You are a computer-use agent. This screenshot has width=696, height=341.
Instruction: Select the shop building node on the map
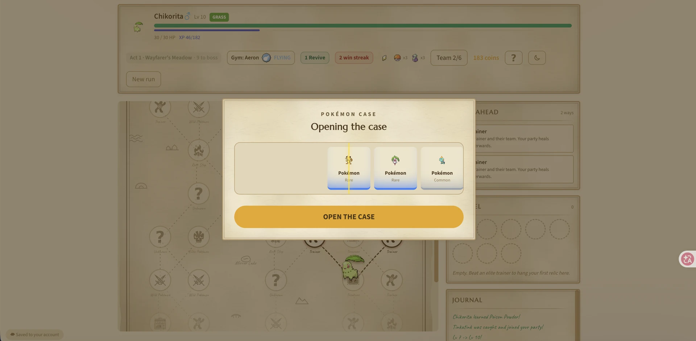click(160, 323)
